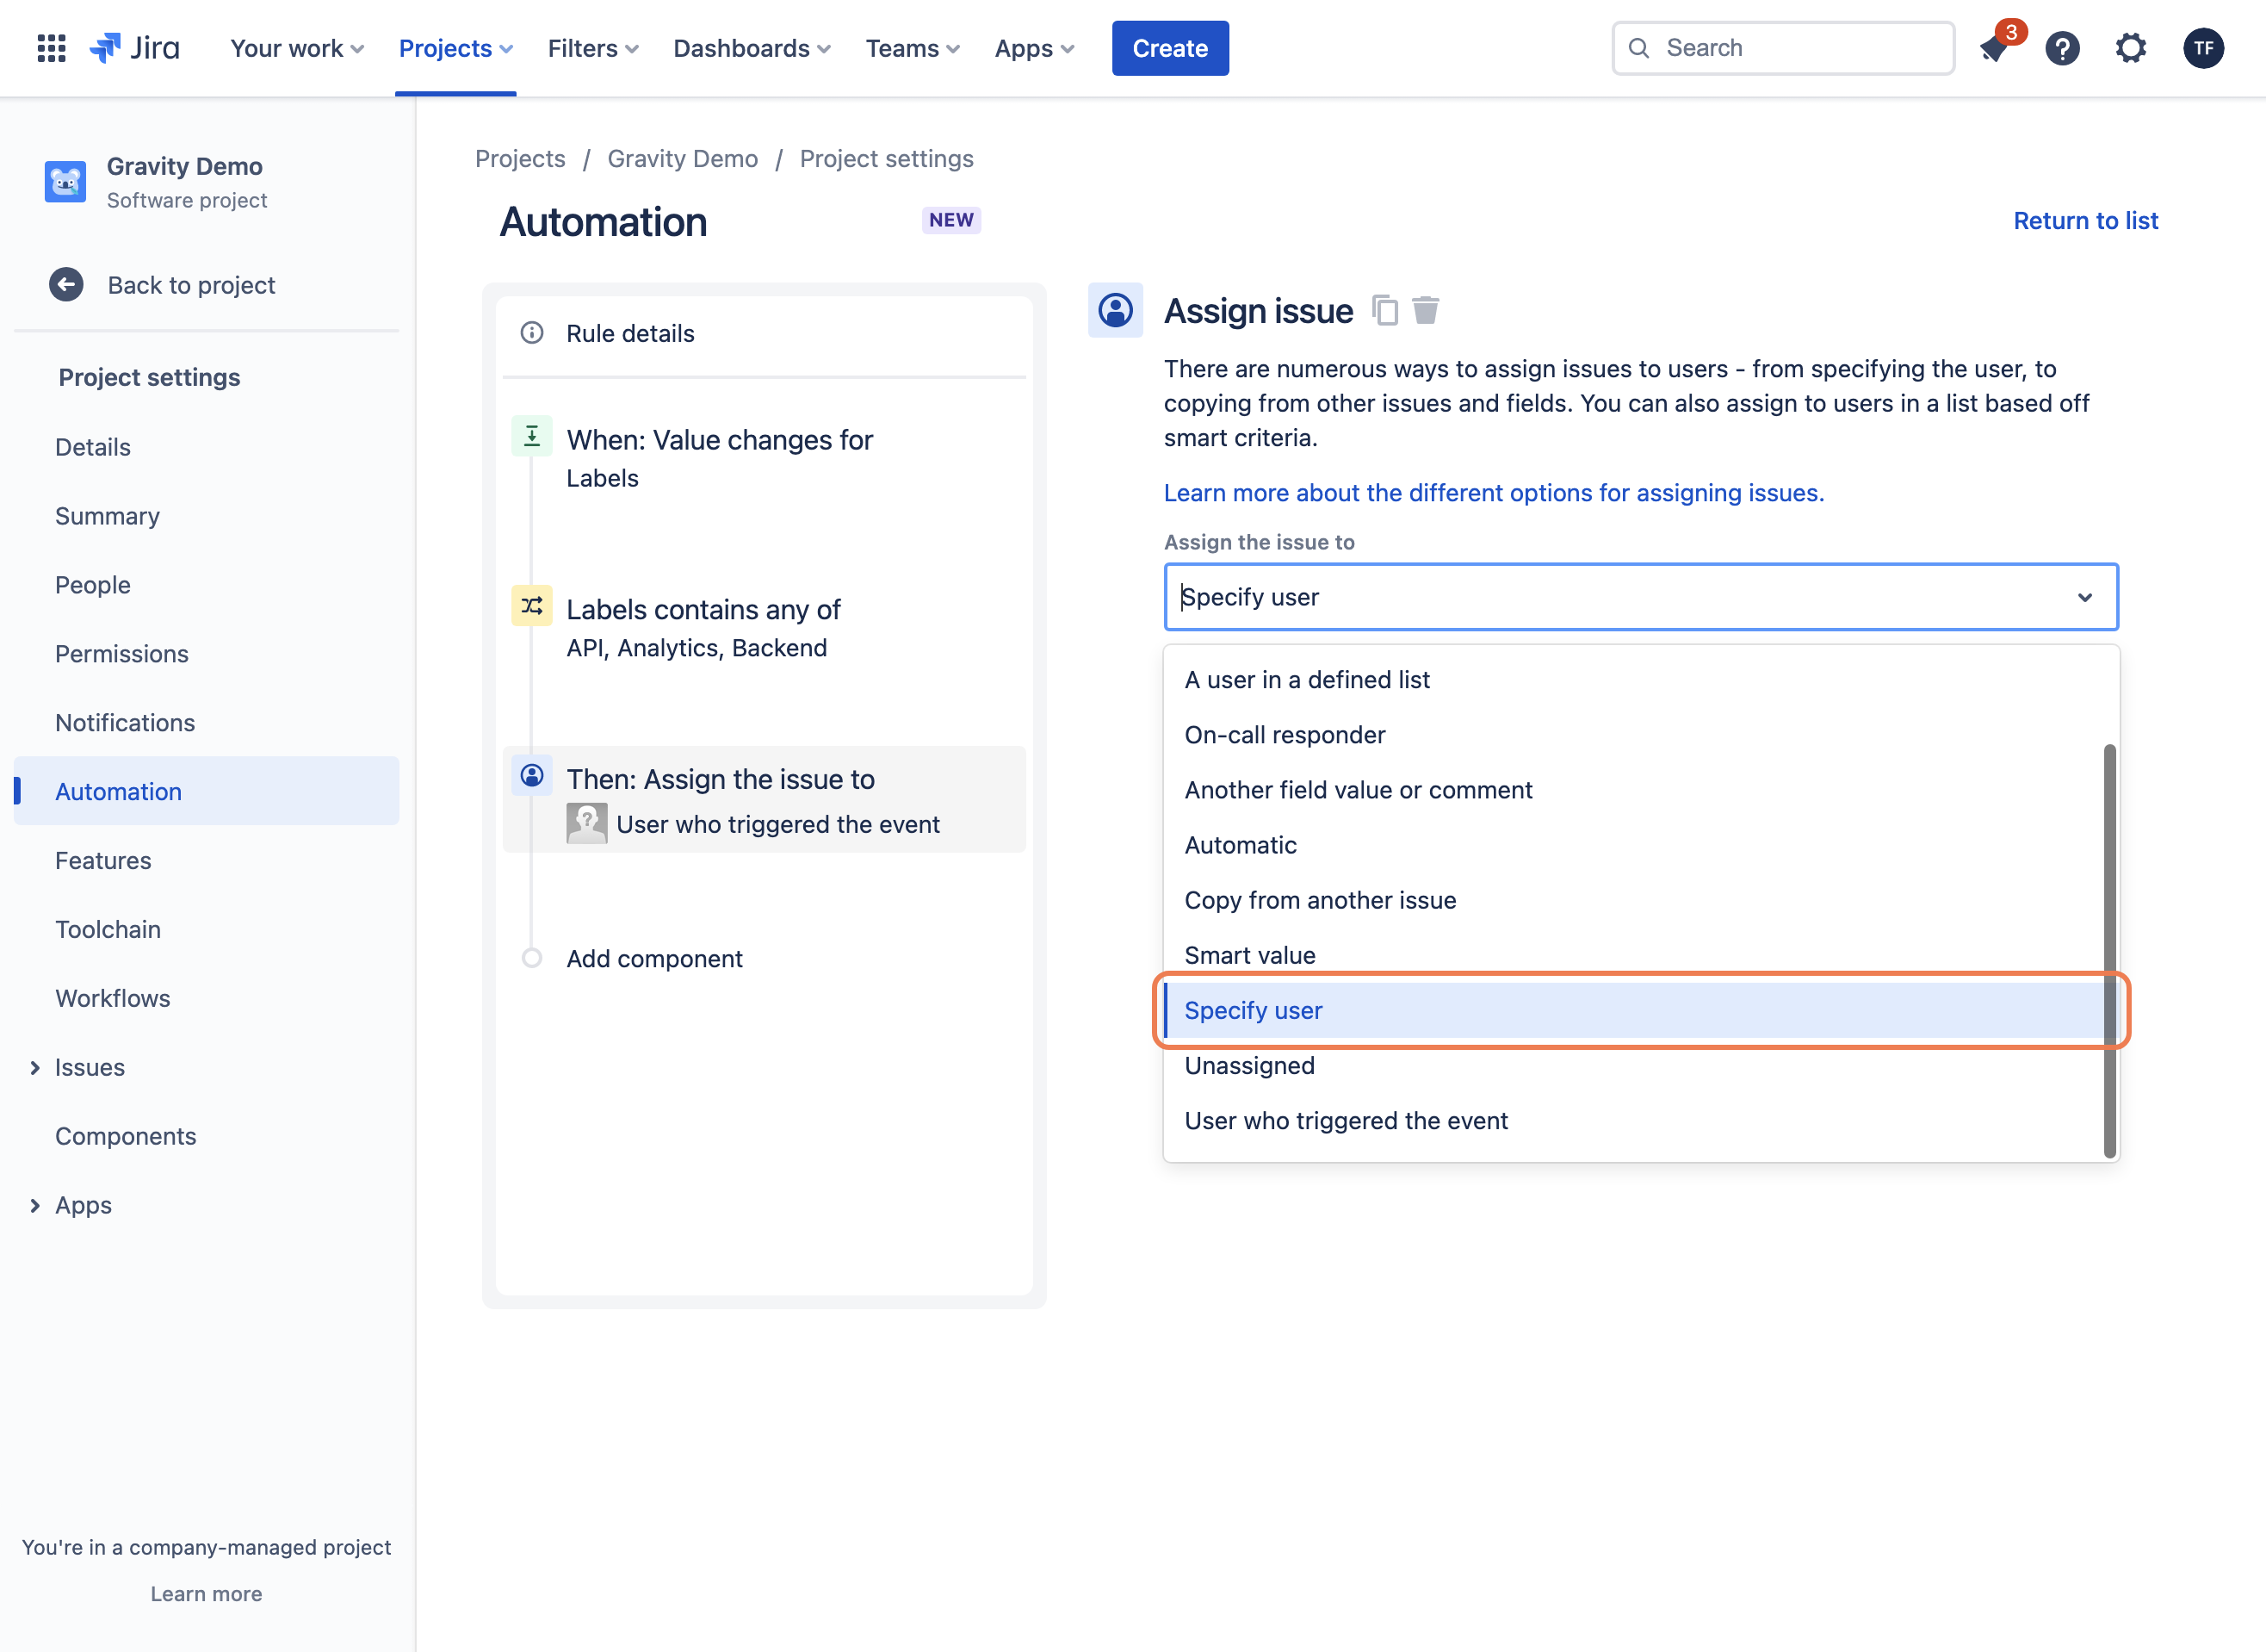Open the Filters dropdown menu
Image resolution: width=2266 pixels, height=1652 pixels.
592,48
